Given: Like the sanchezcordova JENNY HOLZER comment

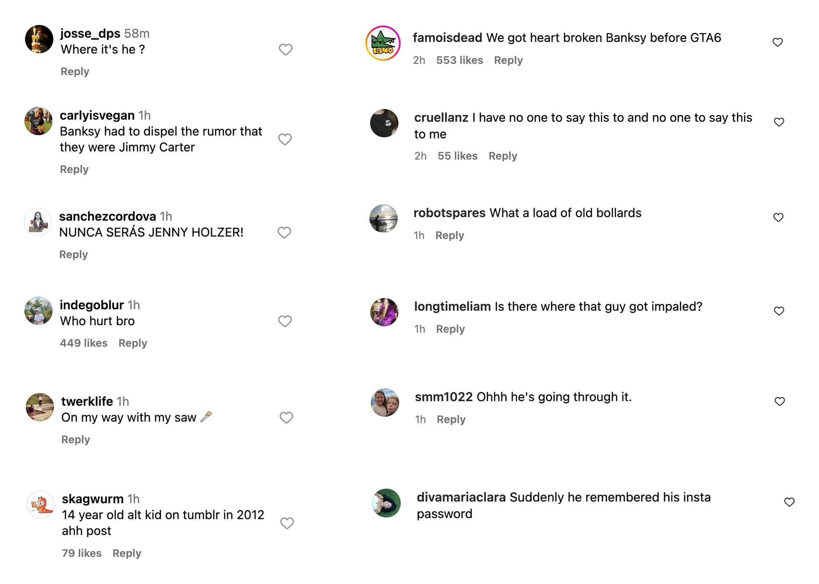Looking at the screenshot, I should (284, 233).
